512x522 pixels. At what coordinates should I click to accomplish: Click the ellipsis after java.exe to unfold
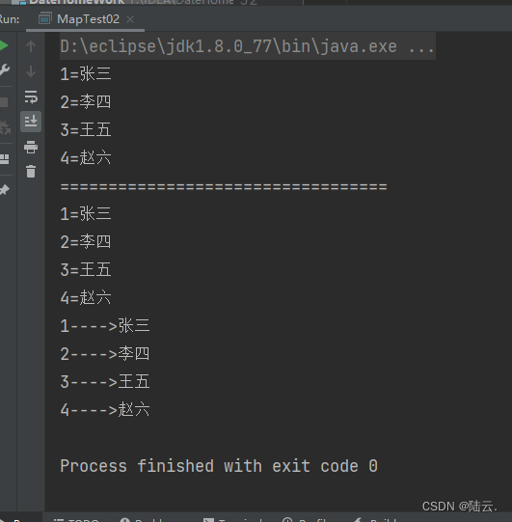pos(421,46)
